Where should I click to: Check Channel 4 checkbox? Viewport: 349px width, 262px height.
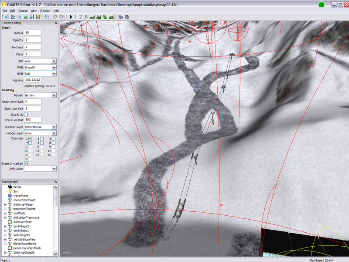[30, 143]
